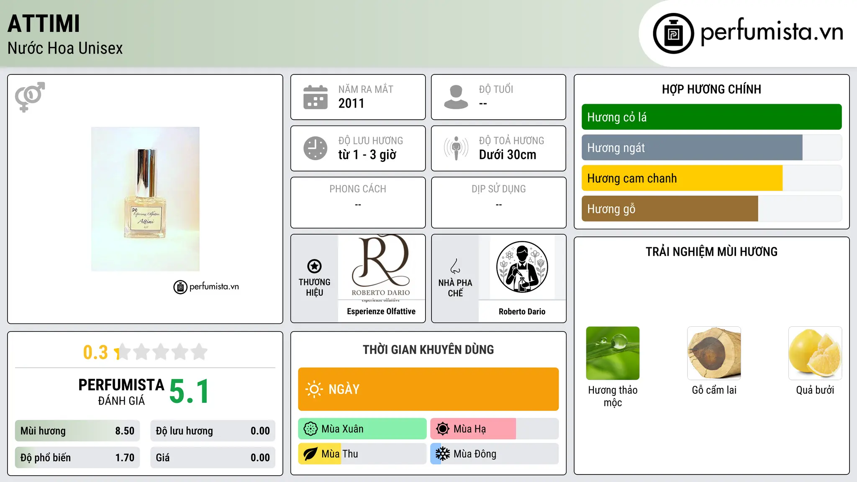Viewport: 857px width, 482px height.
Task: Open the Esperienze Olfattive brand link
Action: coord(381,311)
